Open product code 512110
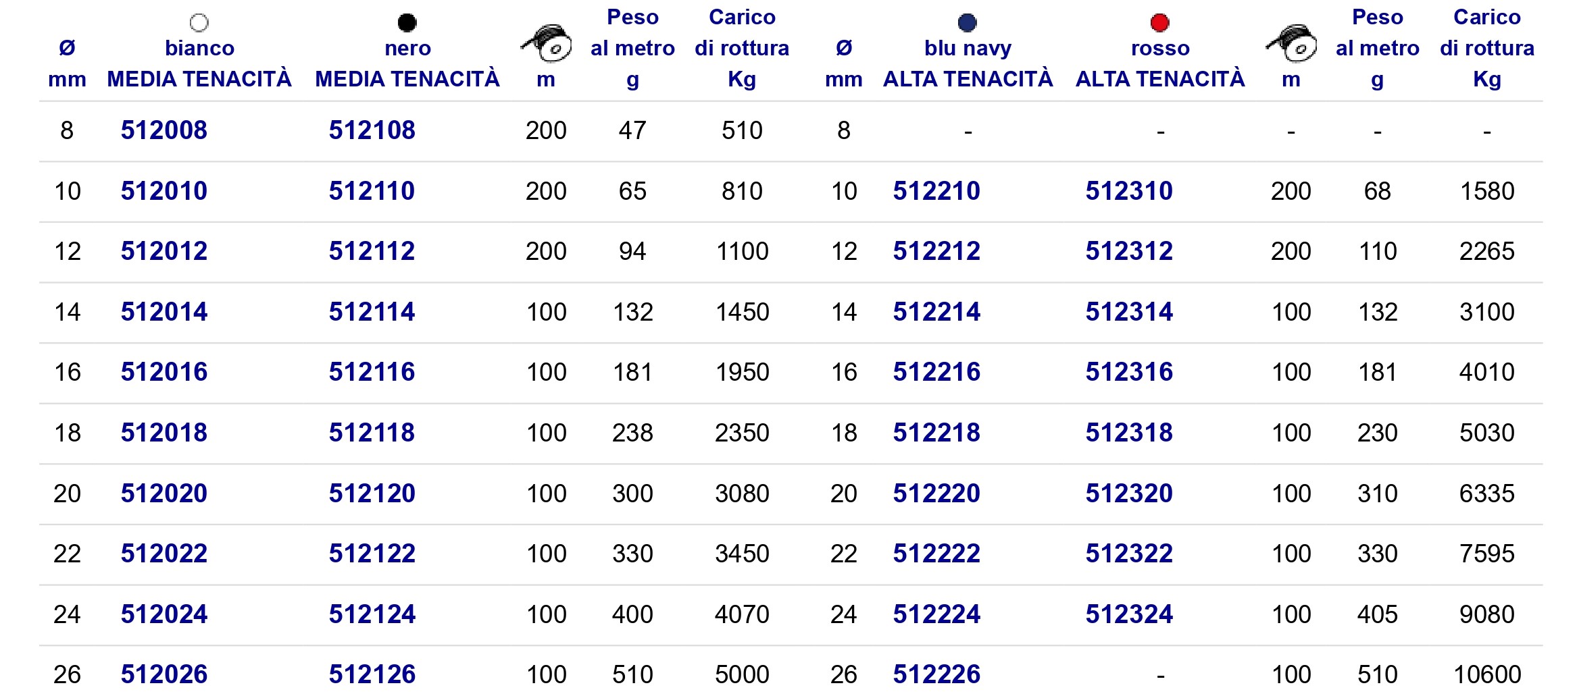Viewport: 1577px width, 696px height. tap(372, 191)
